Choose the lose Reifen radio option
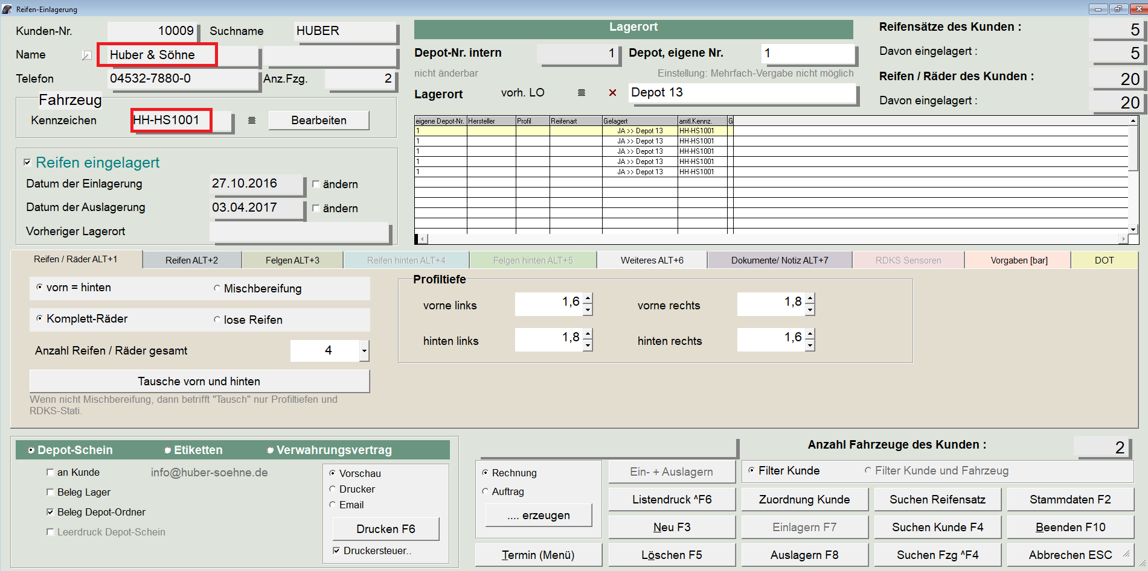1148x571 pixels. click(x=217, y=320)
